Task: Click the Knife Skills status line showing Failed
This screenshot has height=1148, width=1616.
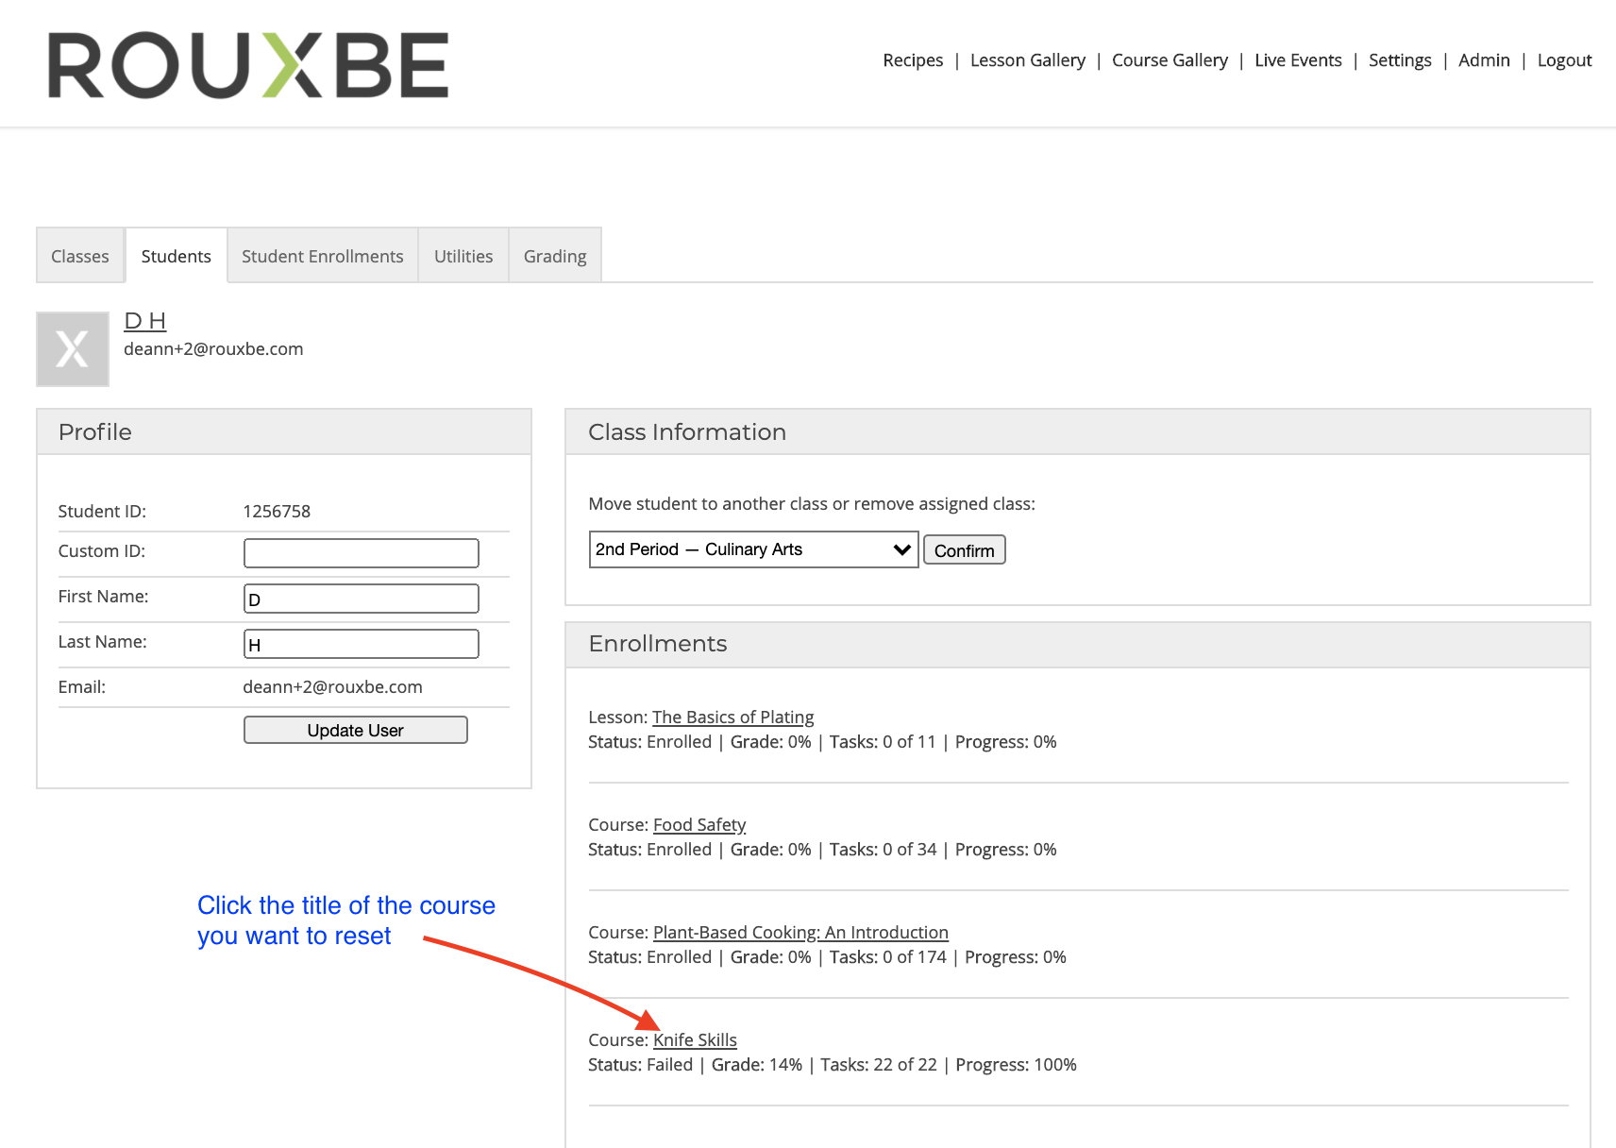Action: click(832, 1065)
